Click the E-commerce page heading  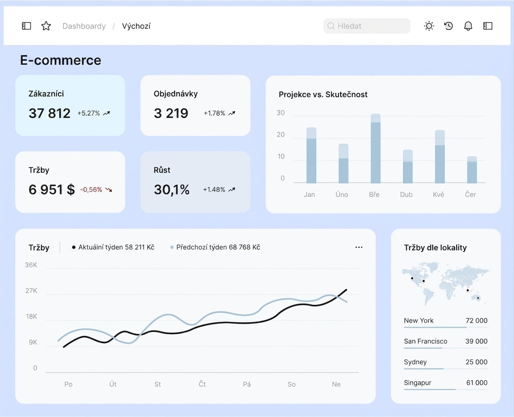[61, 60]
